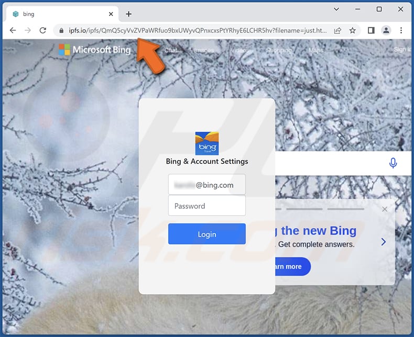The image size is (414, 337).
Task: Advance the promo card with the right chevron
Action: (384, 242)
